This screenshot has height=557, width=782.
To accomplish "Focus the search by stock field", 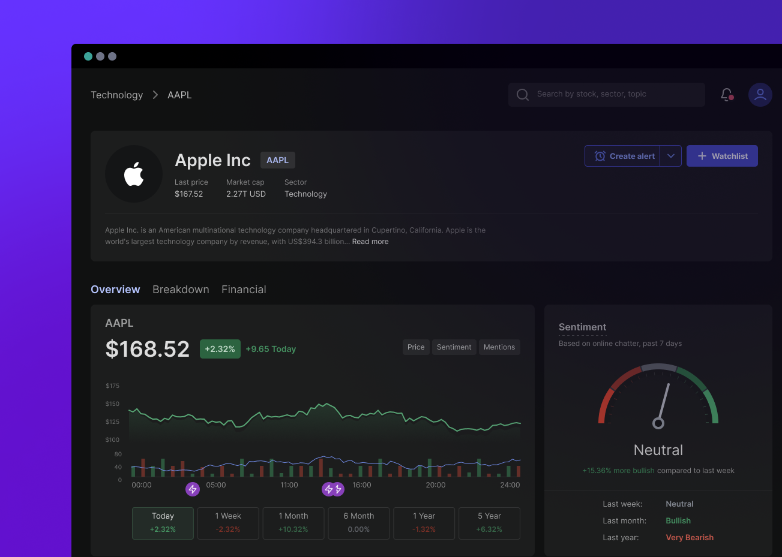I will (x=607, y=95).
